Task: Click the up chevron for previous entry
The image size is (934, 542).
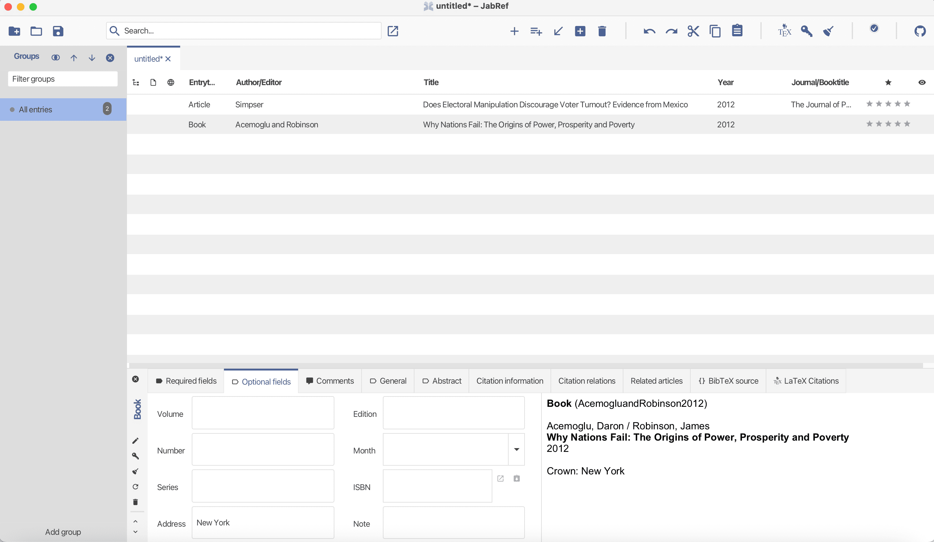Action: (135, 521)
